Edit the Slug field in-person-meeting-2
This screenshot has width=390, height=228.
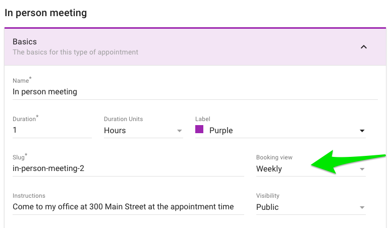click(128, 168)
